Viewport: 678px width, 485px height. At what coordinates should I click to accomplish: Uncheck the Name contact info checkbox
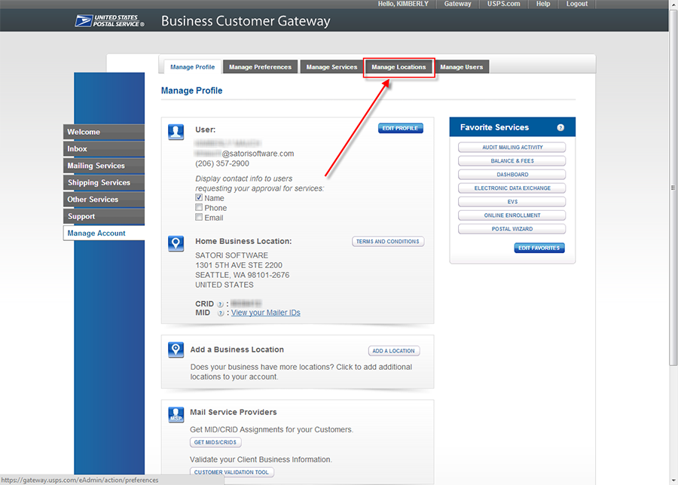point(199,198)
